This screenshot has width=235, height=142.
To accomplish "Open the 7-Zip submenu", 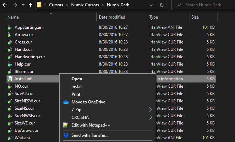I will pyautogui.click(x=108, y=110).
